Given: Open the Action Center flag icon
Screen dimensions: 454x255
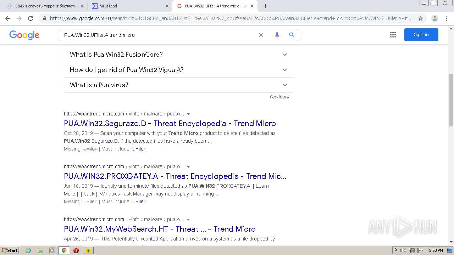Looking at the screenshot, I should tap(420, 250).
